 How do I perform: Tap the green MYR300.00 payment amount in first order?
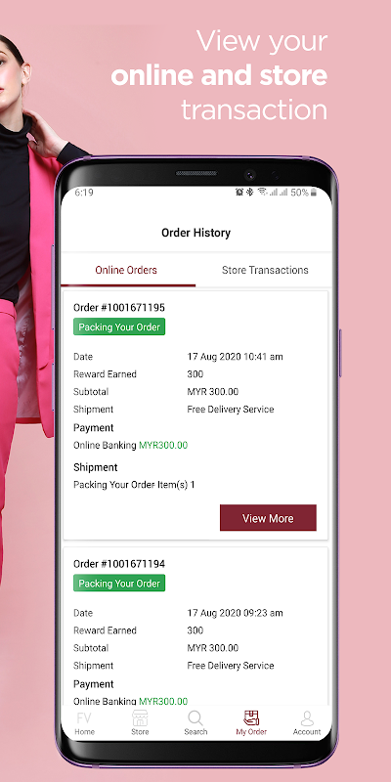163,446
